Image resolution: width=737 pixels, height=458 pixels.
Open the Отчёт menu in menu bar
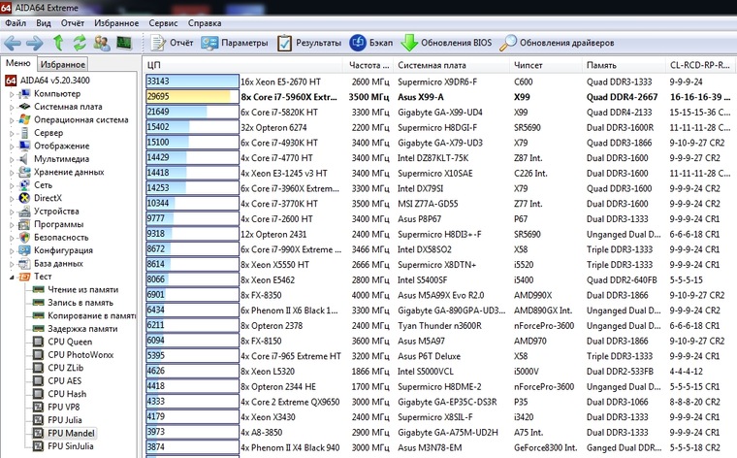[73, 23]
